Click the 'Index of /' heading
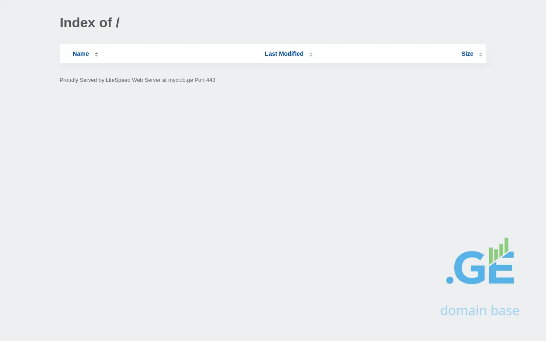The width and height of the screenshot is (546, 341). pyautogui.click(x=90, y=23)
